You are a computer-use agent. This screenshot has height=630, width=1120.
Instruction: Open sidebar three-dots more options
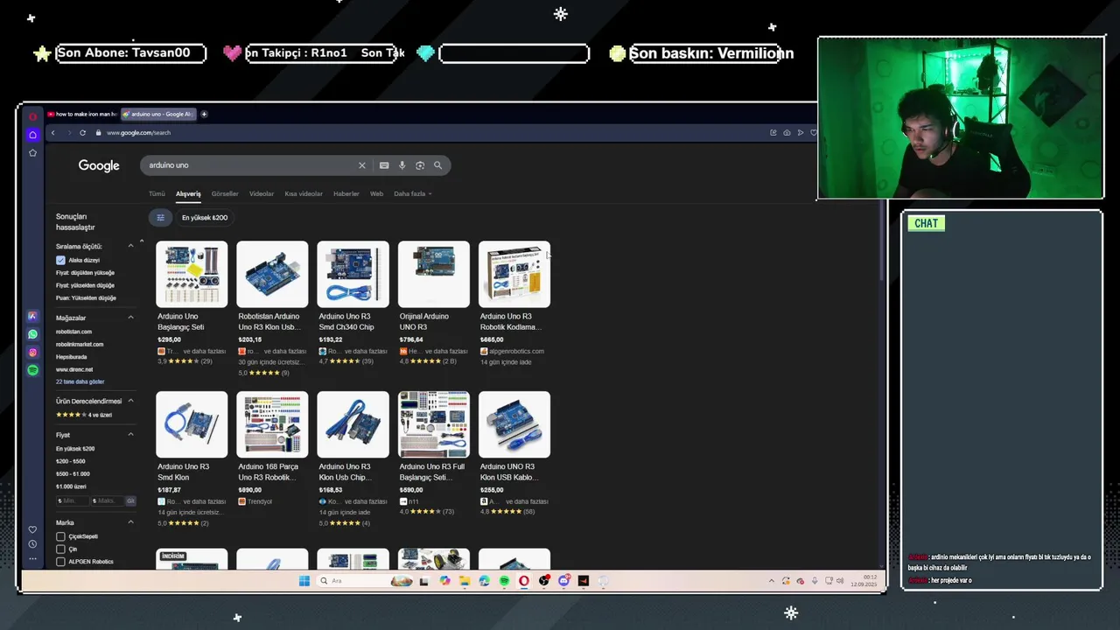(32, 558)
